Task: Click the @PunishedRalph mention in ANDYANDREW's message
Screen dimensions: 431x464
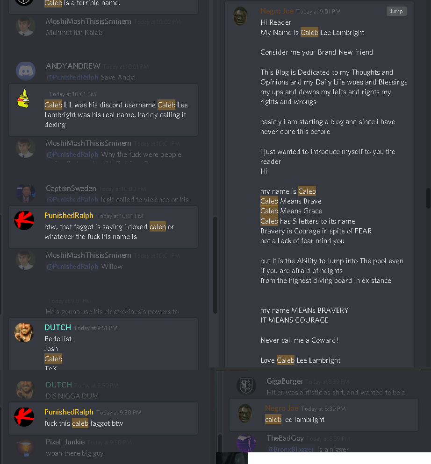Action: [x=72, y=77]
